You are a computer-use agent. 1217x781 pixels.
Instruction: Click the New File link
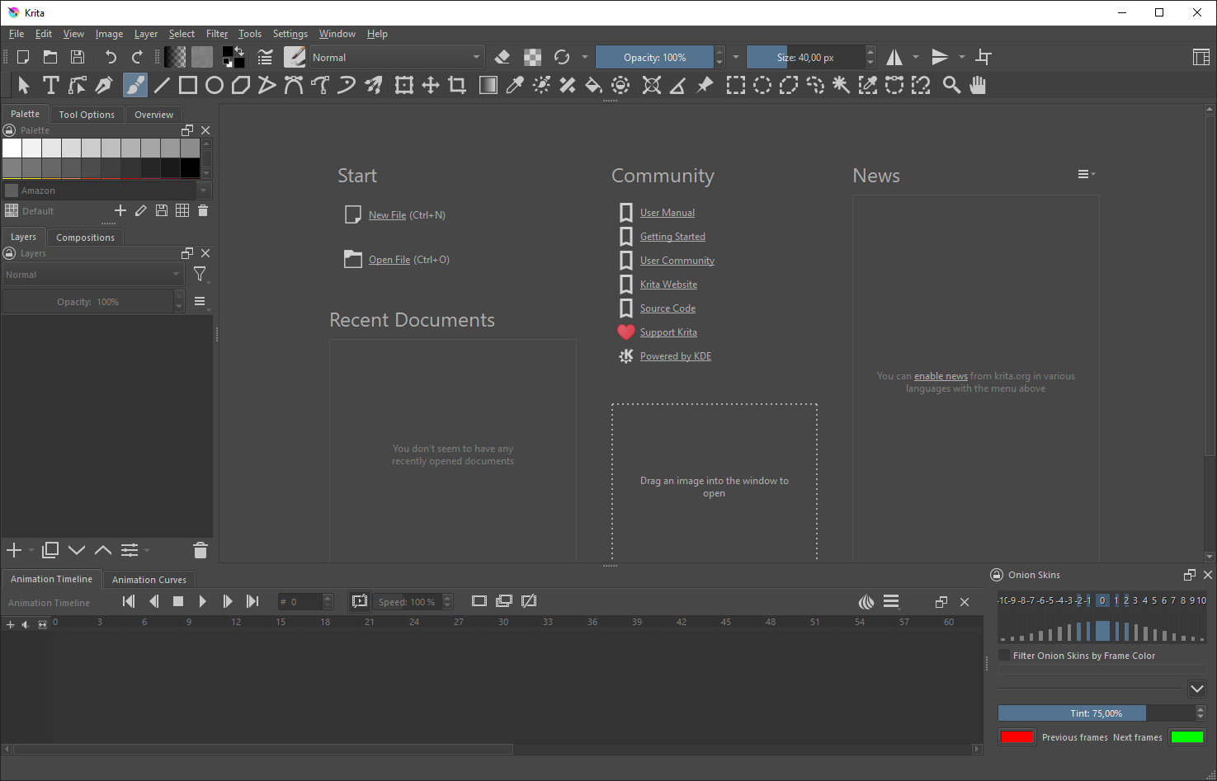point(387,215)
